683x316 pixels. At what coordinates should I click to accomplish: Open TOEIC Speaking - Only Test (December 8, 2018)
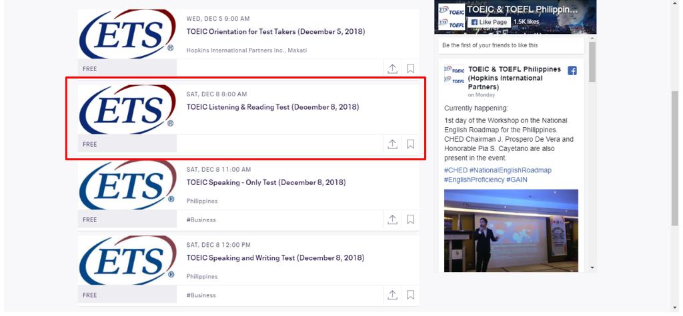click(266, 182)
